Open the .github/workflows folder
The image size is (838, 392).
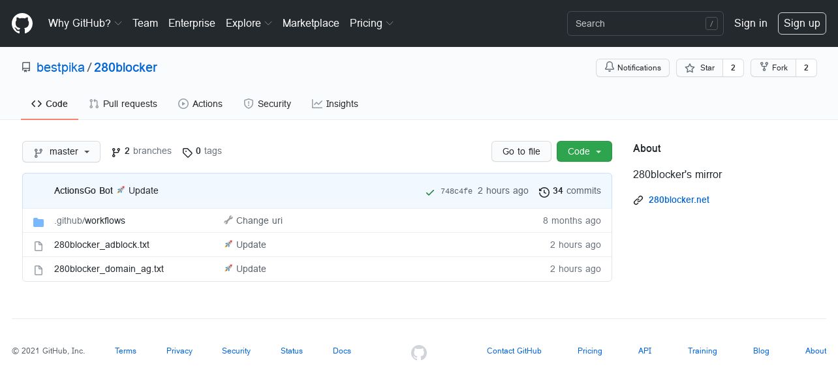pos(89,220)
